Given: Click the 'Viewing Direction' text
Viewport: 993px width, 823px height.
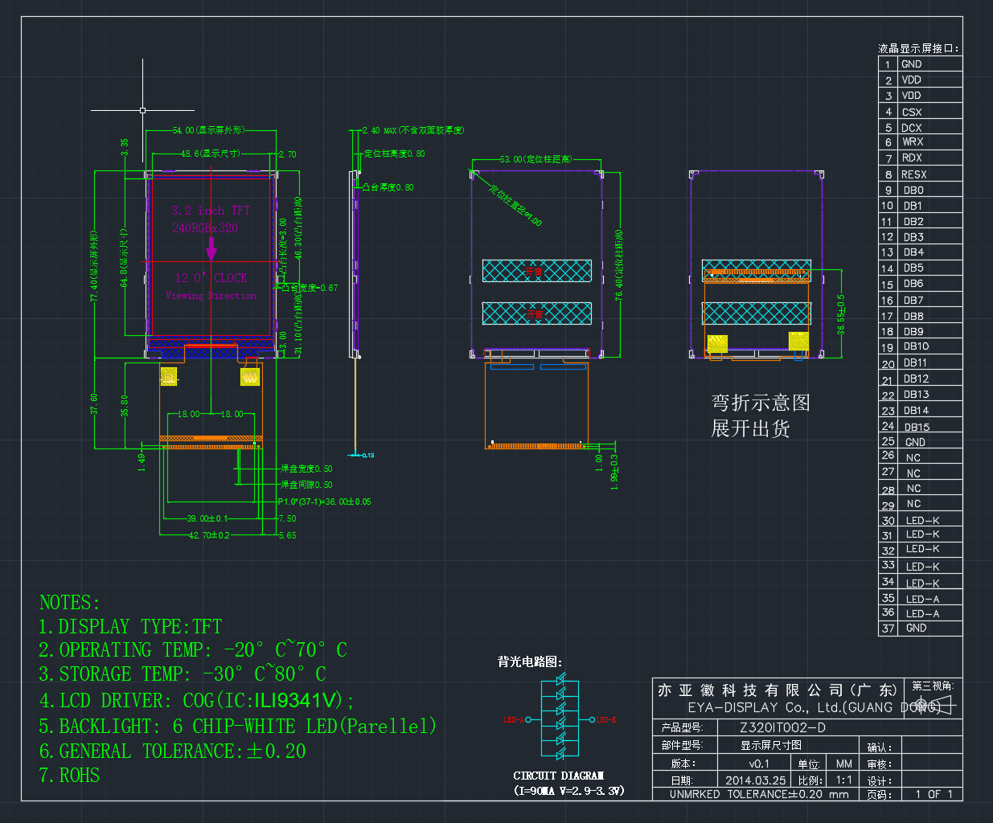Looking at the screenshot, I should tap(211, 296).
